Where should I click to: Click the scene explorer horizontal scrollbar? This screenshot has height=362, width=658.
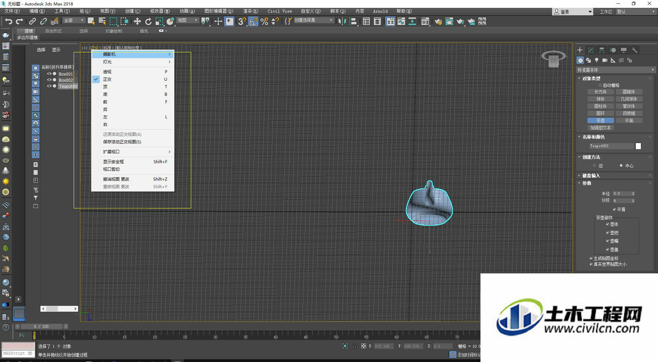point(59,309)
